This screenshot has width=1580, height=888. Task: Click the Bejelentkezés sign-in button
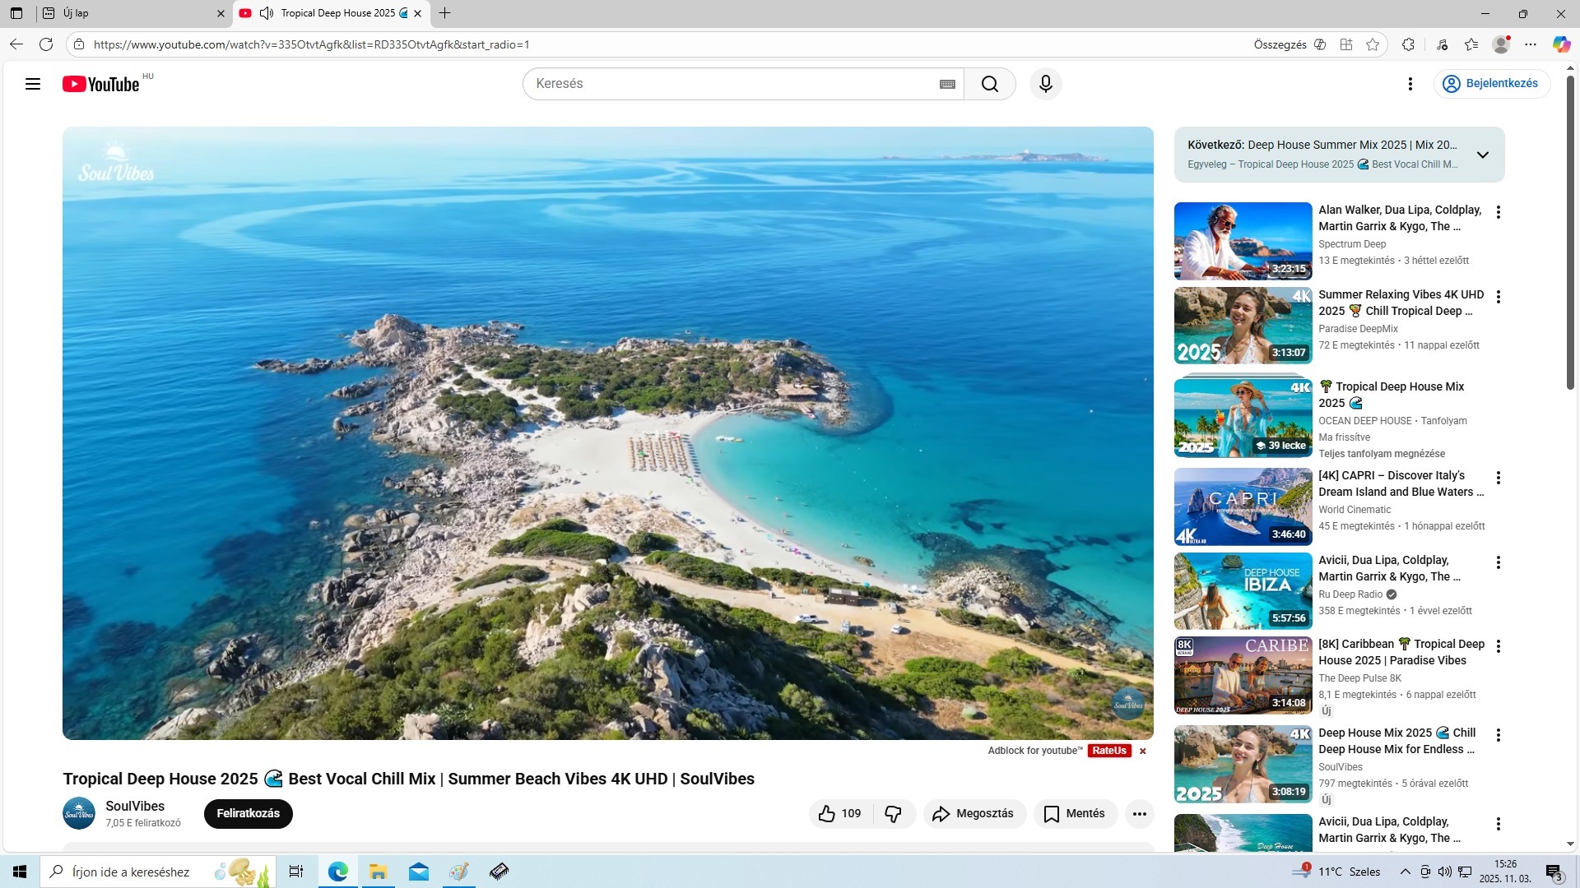coord(1491,84)
